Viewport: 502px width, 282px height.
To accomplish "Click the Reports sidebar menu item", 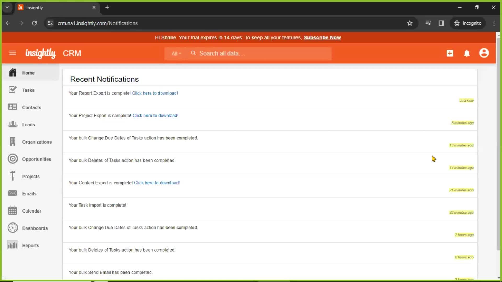I will coord(30,245).
